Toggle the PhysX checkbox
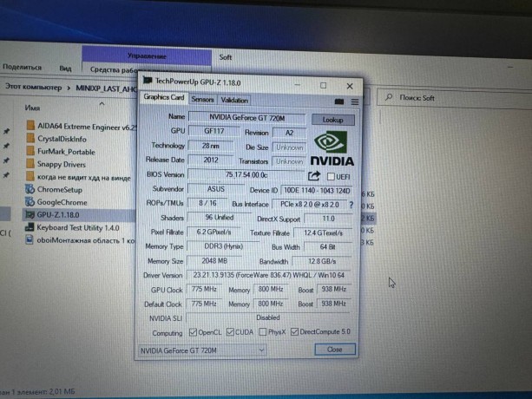532x399 pixels. click(x=263, y=331)
